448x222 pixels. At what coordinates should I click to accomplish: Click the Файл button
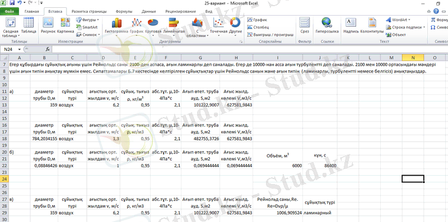click(x=10, y=12)
